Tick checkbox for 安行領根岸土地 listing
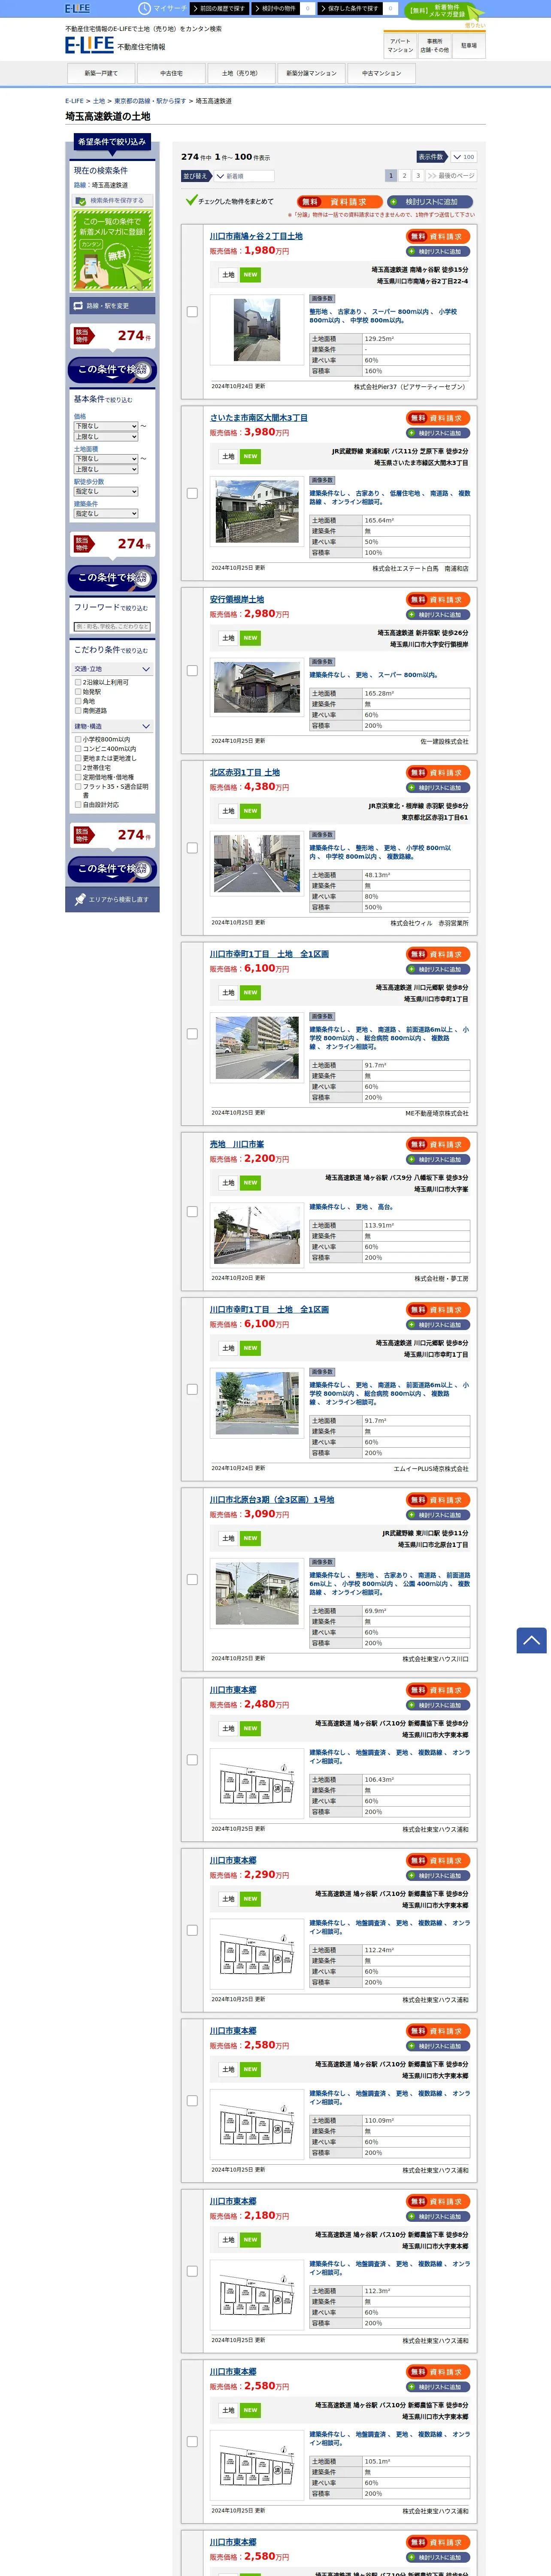551x2576 pixels. click(x=192, y=671)
